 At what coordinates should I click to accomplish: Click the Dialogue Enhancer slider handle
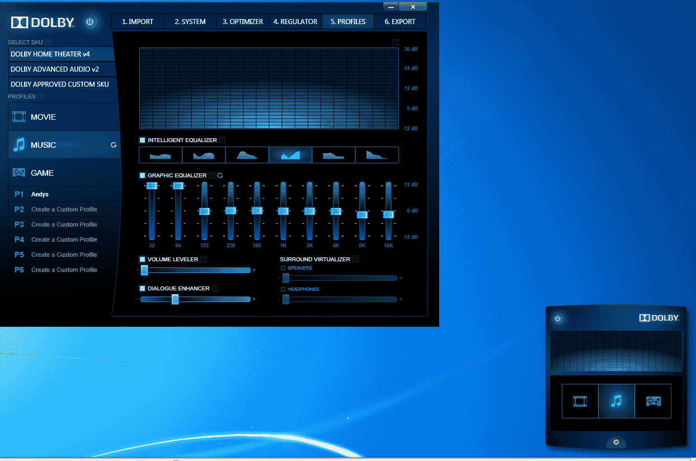click(175, 299)
